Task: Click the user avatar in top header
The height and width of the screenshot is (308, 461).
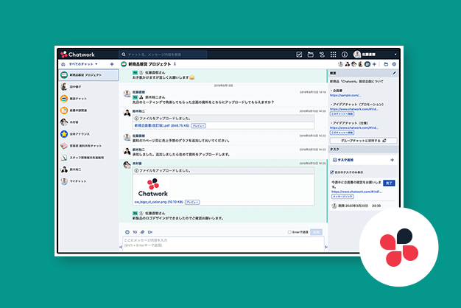Action: (x=357, y=55)
